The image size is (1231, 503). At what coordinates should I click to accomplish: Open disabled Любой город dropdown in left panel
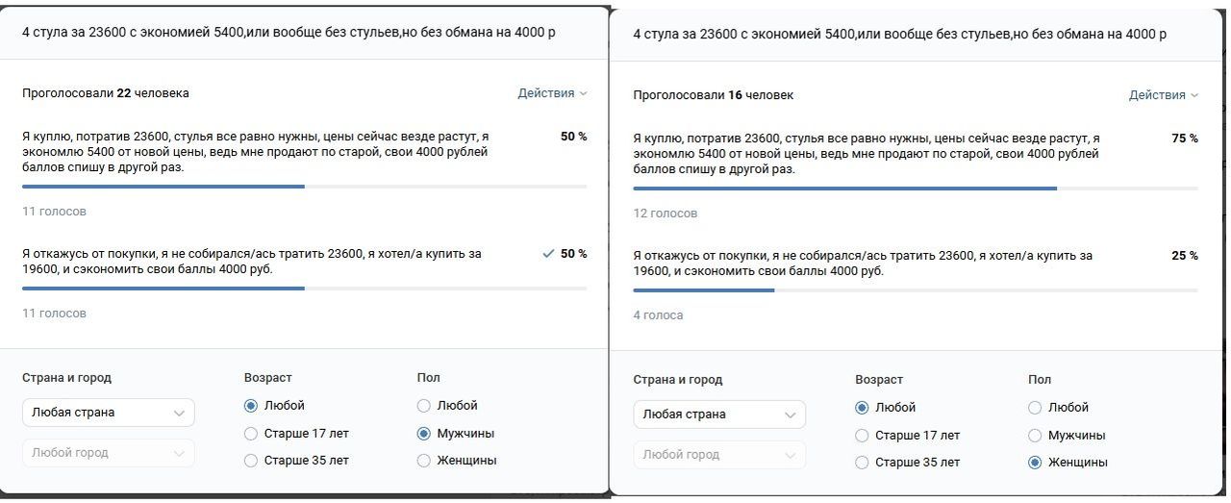tap(108, 453)
